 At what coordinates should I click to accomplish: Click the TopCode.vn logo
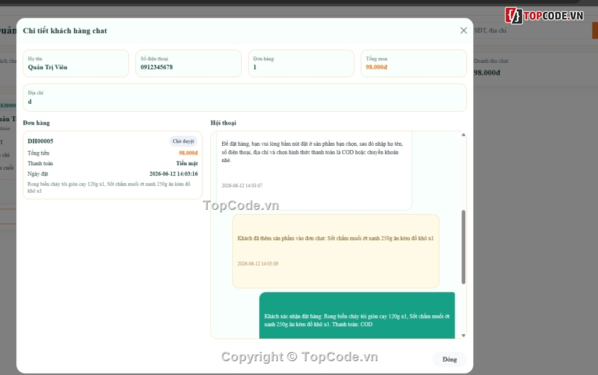(544, 16)
